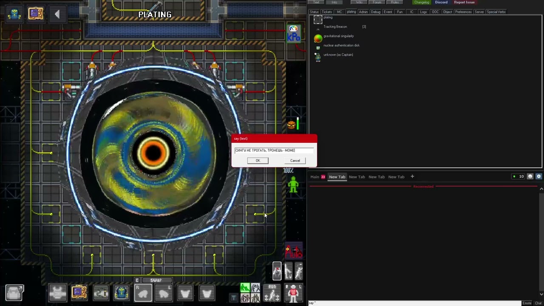Screen dimensions: 544x306
Task: Click the small T-ray icon near the intents
Action: coord(233,297)
